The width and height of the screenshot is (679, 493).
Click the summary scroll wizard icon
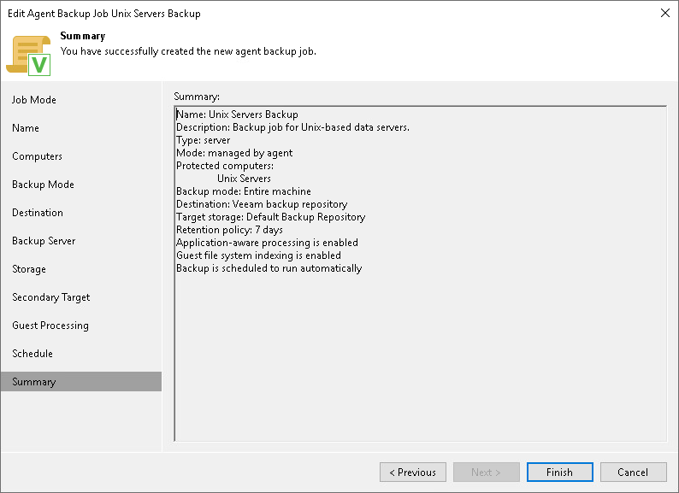(28, 56)
